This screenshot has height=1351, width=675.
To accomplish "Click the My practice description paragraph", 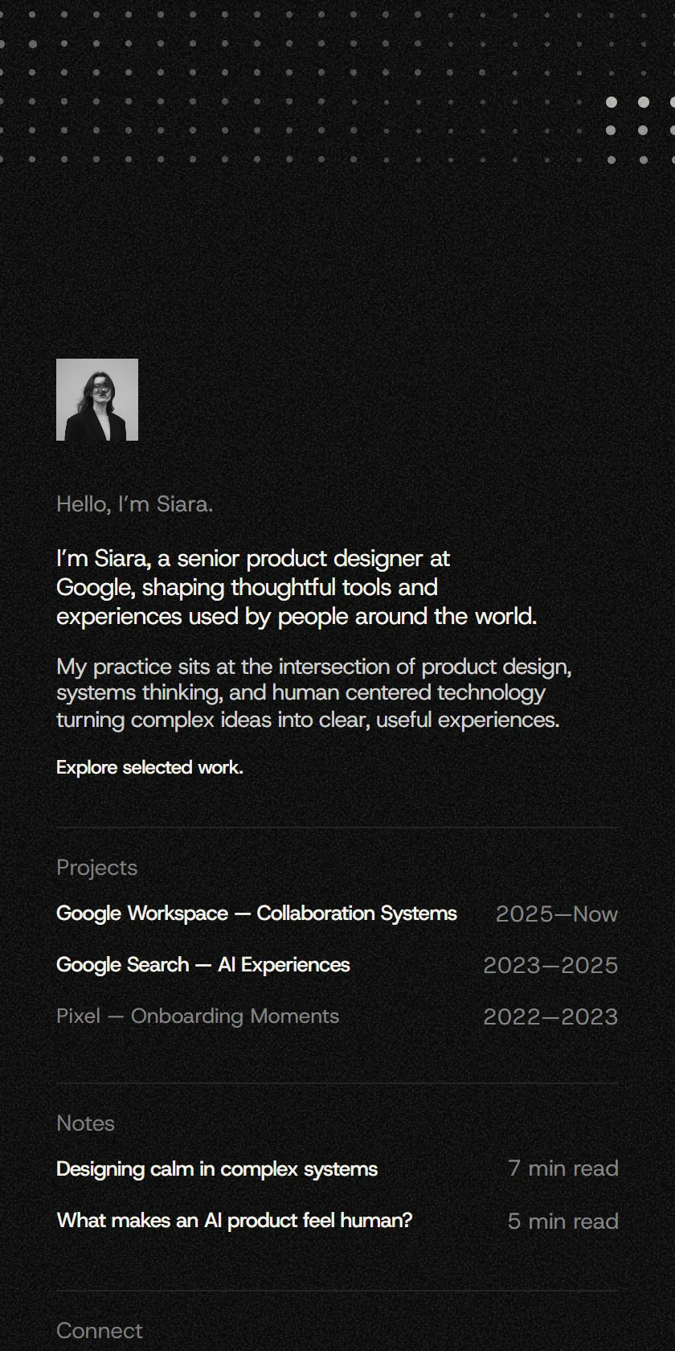I will 314,693.
